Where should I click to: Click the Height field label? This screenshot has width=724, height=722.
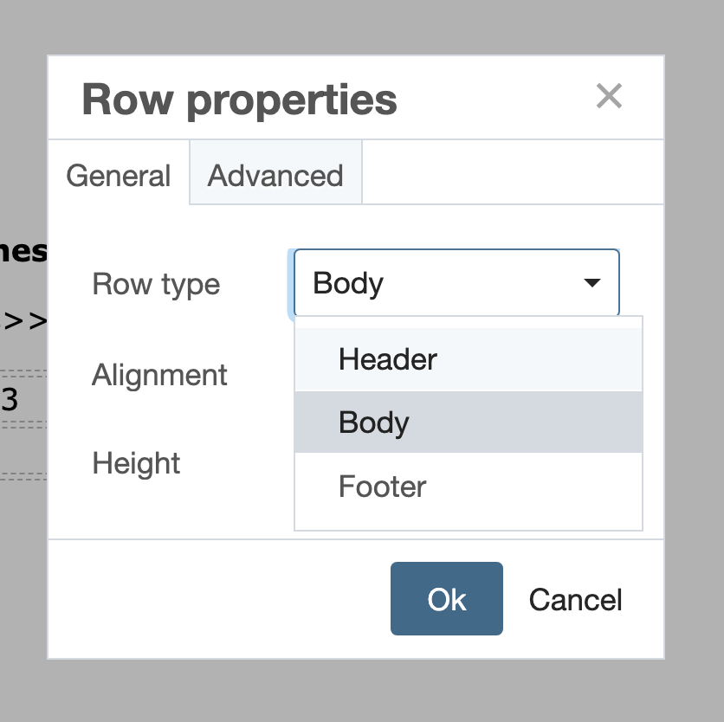point(136,463)
